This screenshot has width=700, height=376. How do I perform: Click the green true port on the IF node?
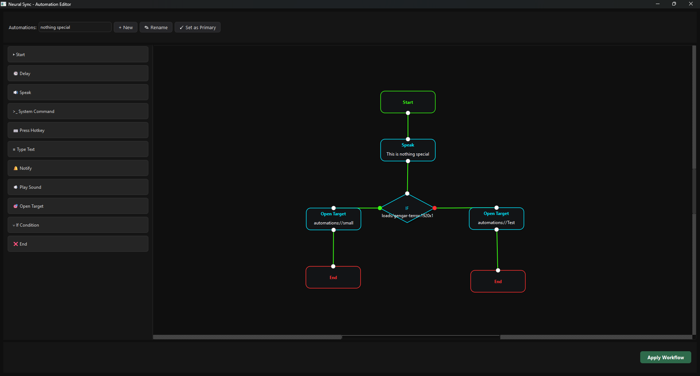tap(380, 208)
